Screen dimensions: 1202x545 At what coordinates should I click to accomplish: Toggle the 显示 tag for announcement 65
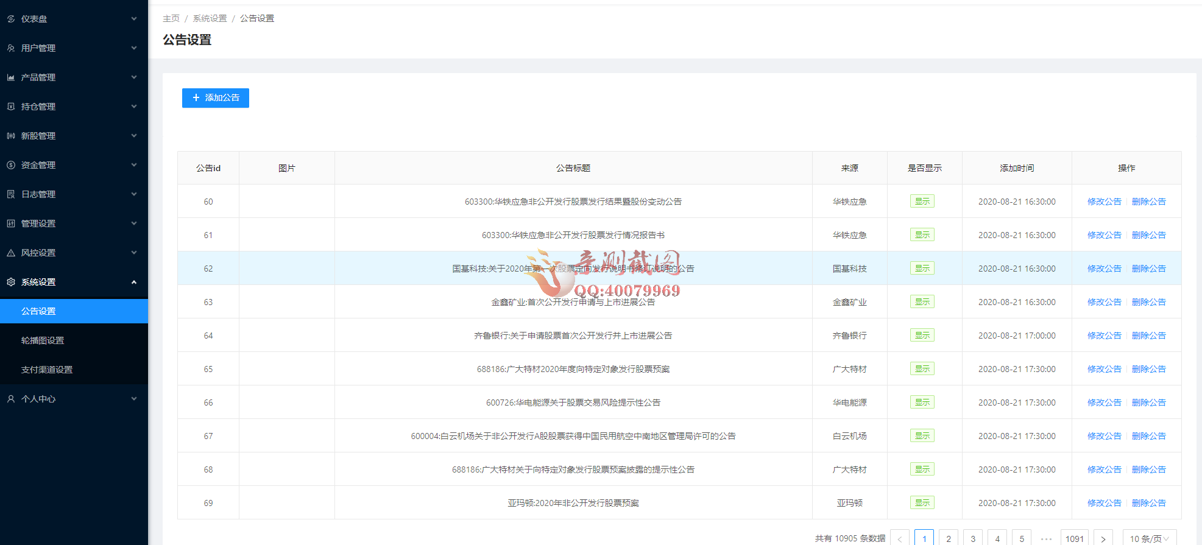point(922,369)
